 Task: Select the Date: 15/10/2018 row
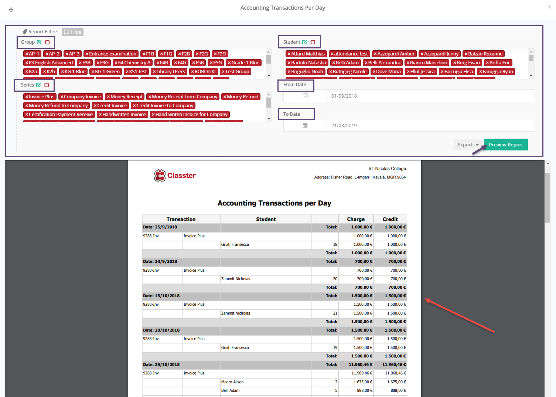tap(274, 296)
